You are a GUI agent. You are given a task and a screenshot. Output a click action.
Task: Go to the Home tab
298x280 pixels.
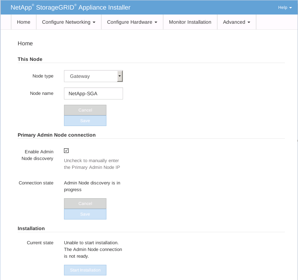[x=24, y=22]
